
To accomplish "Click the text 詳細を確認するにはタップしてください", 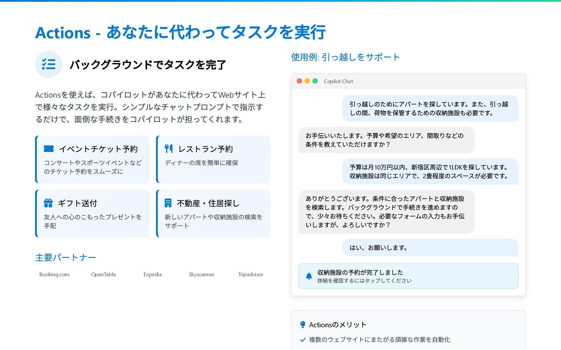I will coord(365,281).
